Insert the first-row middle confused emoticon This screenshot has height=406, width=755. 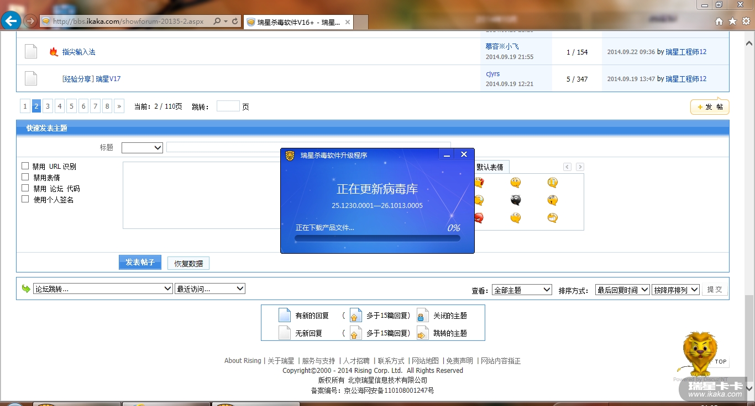[x=516, y=183]
